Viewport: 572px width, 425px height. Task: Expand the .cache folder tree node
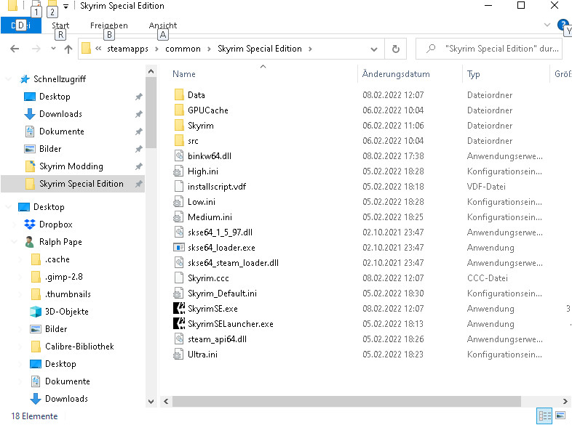click(x=20, y=259)
